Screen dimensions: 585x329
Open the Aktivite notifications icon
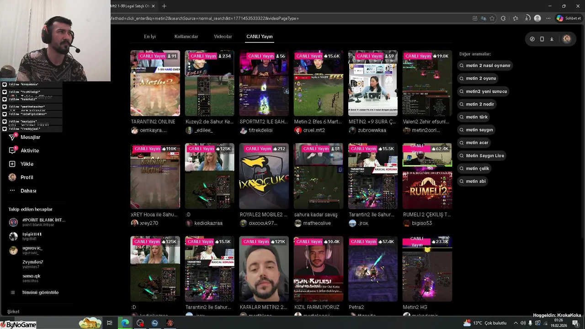(12, 150)
